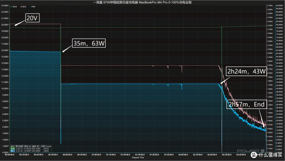Click the 计数 Points column header
Image resolution: width=285 pixels, height=161 pixels.
(46, 146)
